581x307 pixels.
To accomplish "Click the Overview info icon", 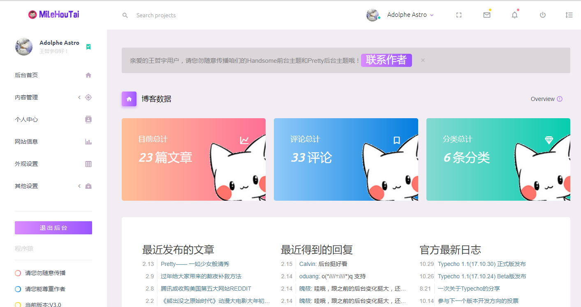I will click(560, 99).
